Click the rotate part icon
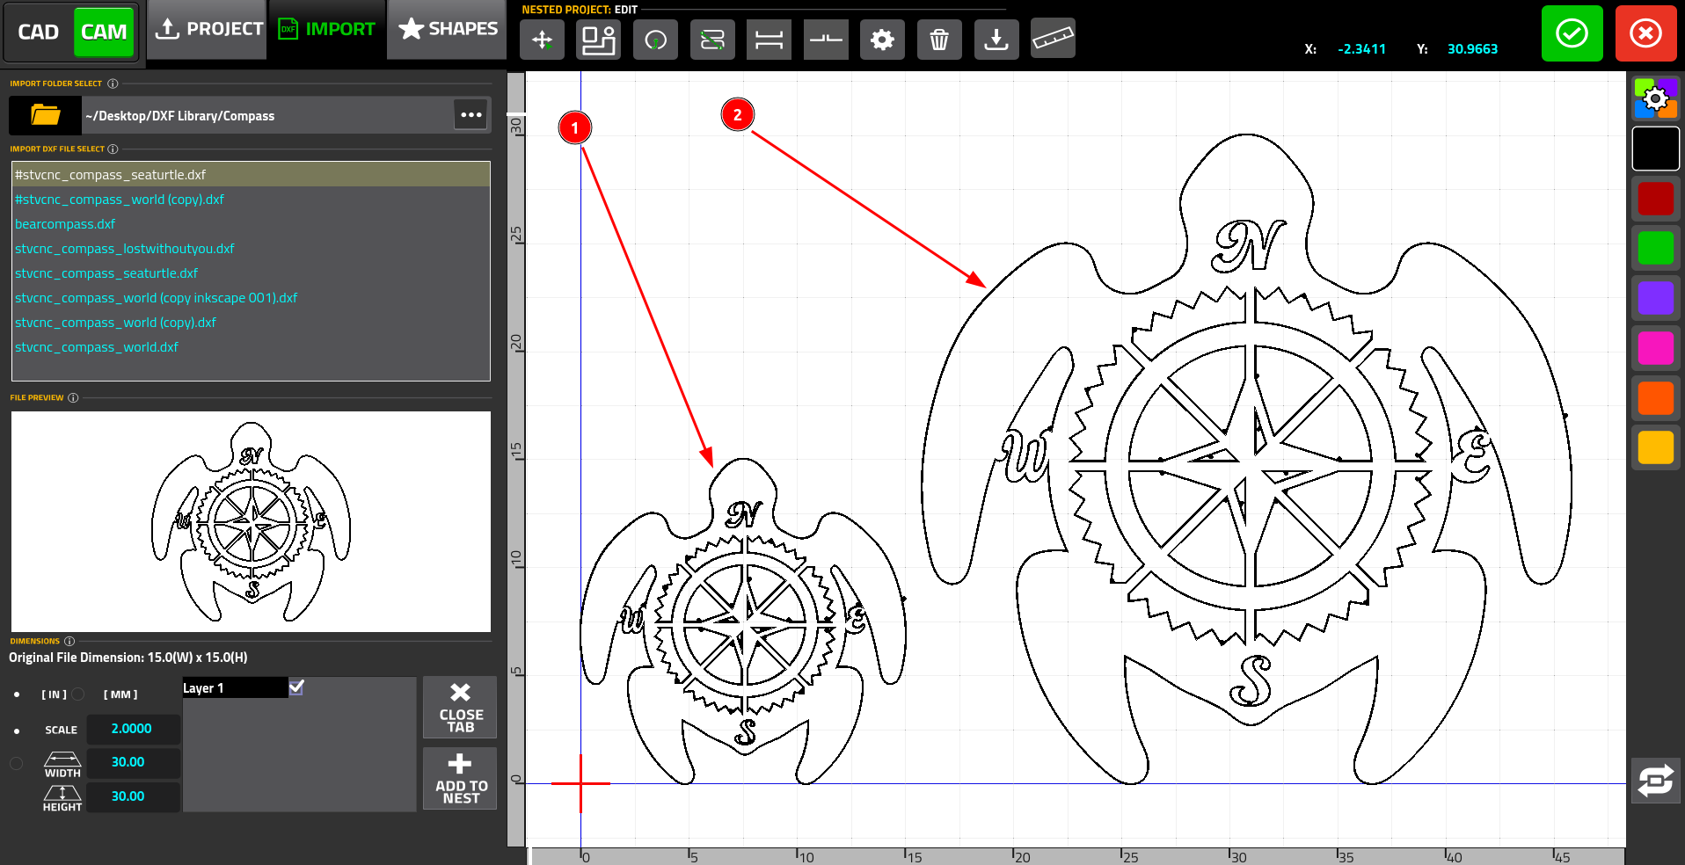Screen dimensions: 1685x865 pos(655,40)
